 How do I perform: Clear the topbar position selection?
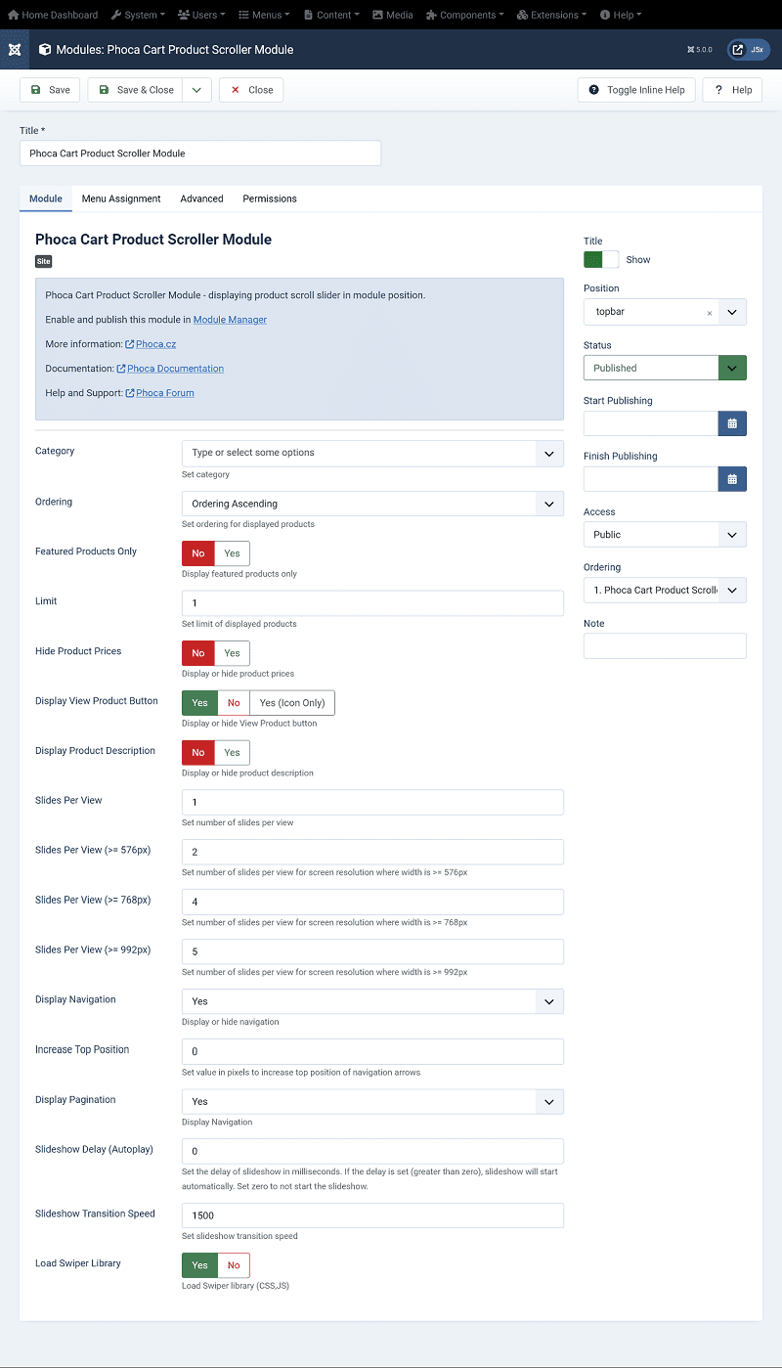coord(710,313)
